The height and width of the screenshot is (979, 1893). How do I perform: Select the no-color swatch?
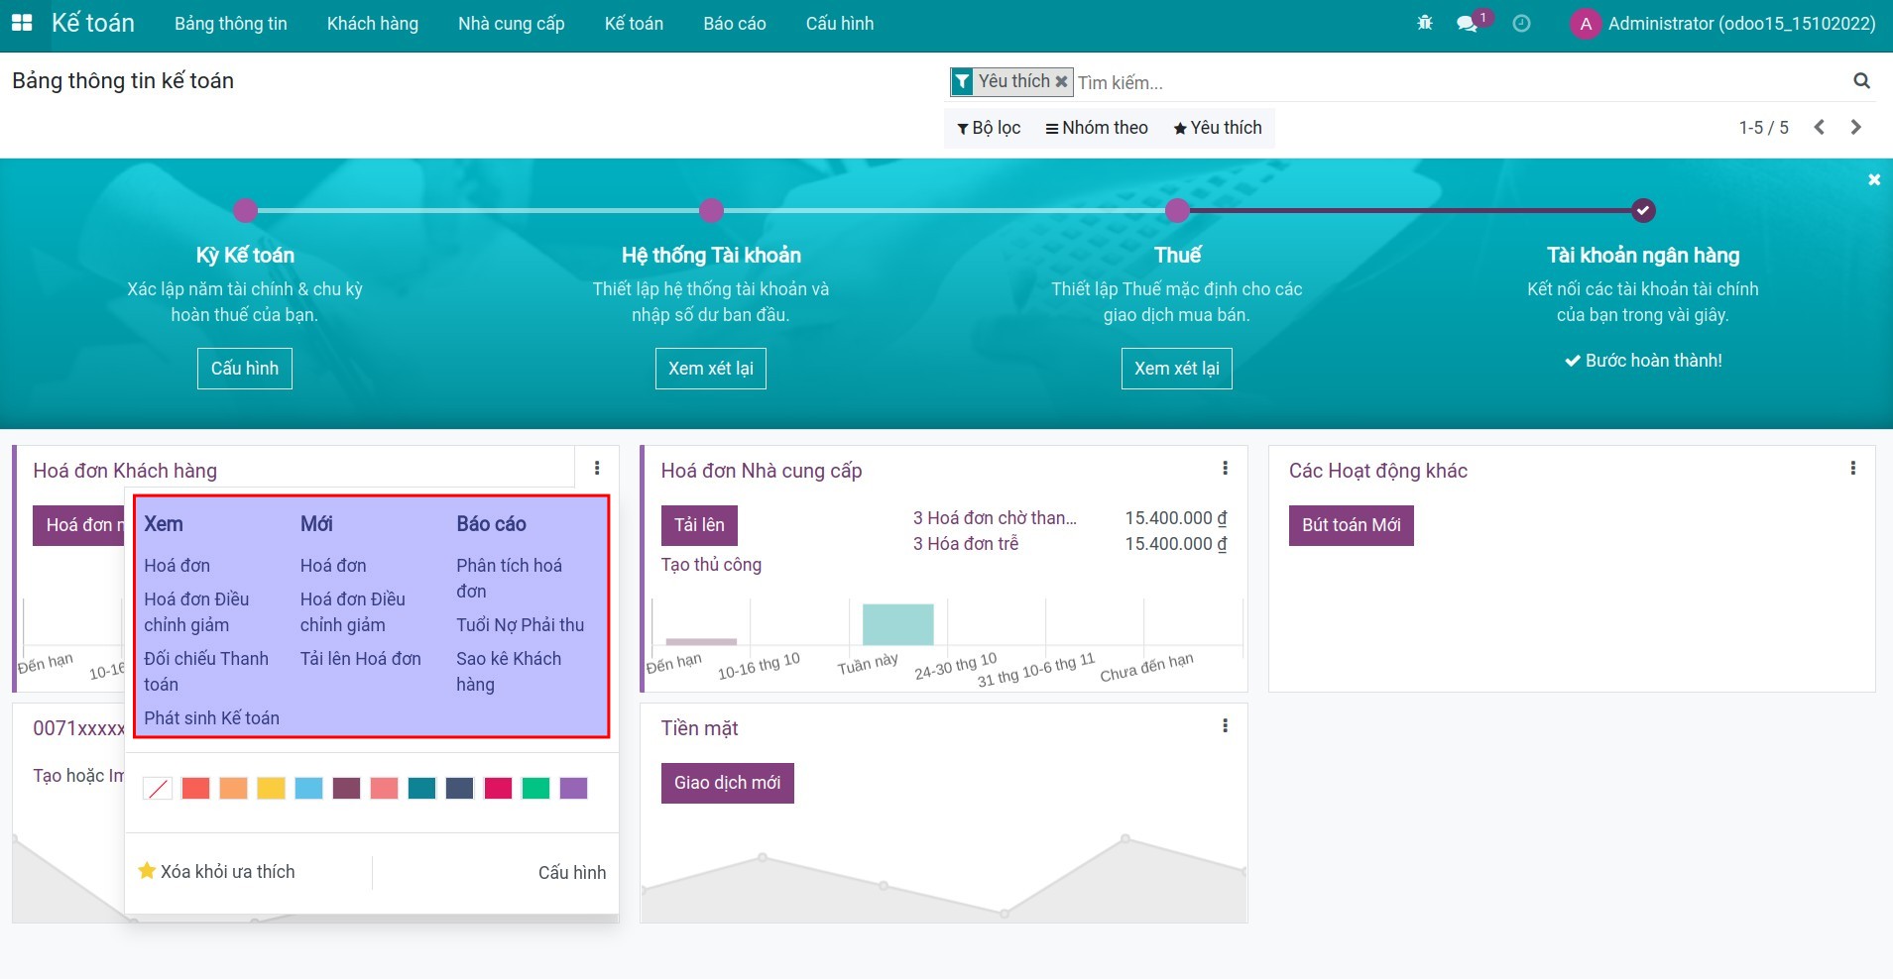[158, 789]
